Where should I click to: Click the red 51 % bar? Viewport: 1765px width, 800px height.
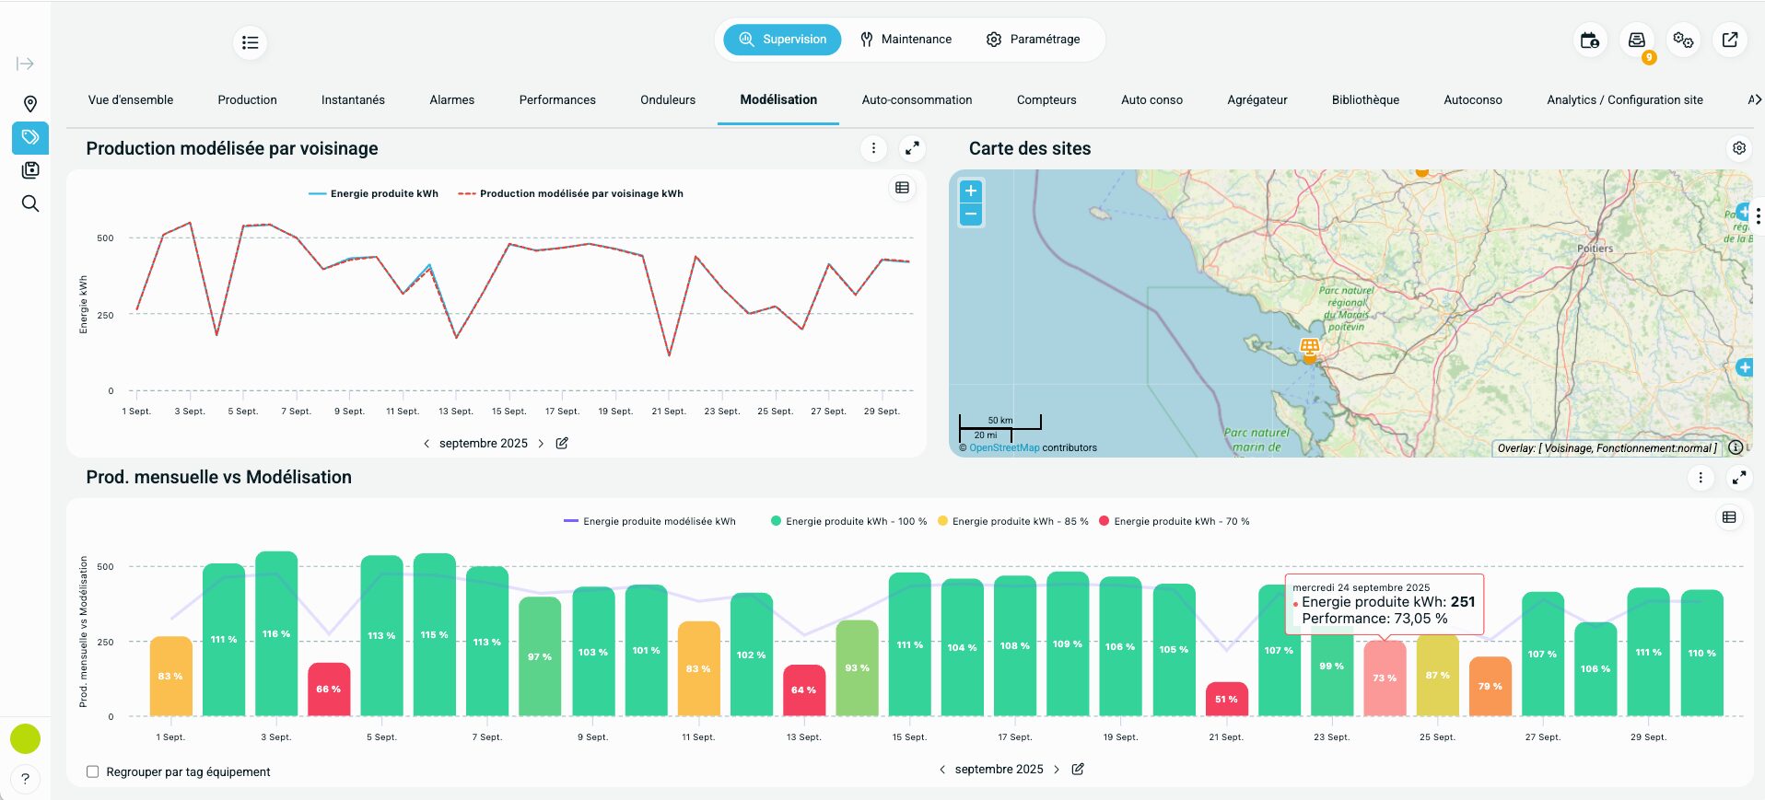pos(1226,699)
